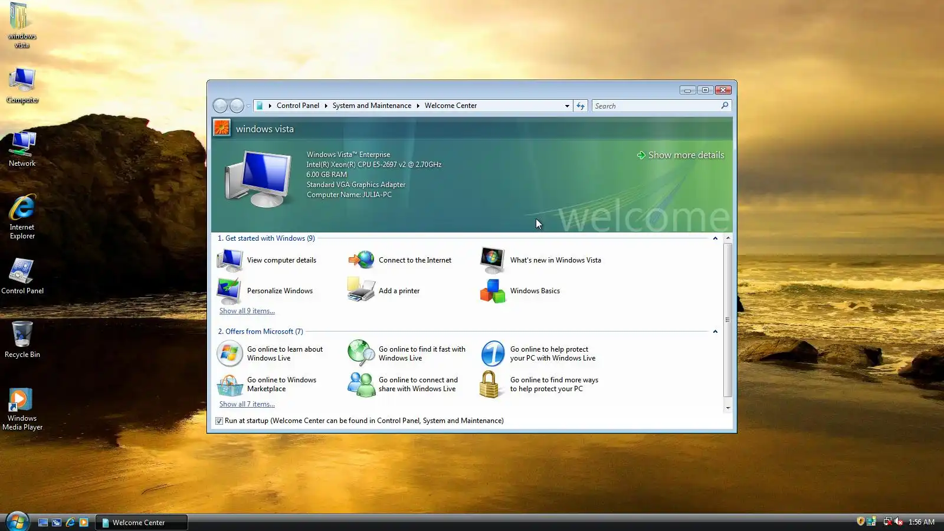Collapse the Get started with Windows section
The width and height of the screenshot is (944, 531).
tap(715, 238)
